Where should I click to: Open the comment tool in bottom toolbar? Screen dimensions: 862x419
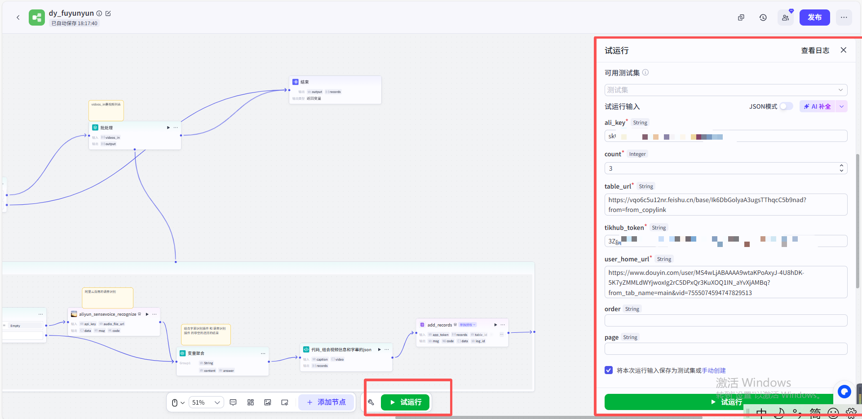pyautogui.click(x=233, y=402)
